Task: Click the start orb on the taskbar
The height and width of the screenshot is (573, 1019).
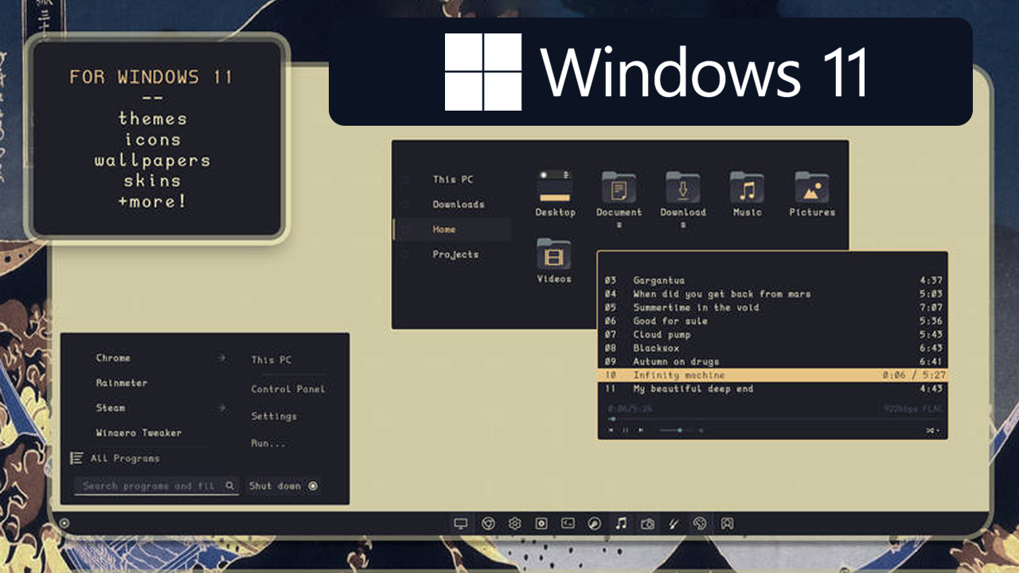Action: coord(64,524)
